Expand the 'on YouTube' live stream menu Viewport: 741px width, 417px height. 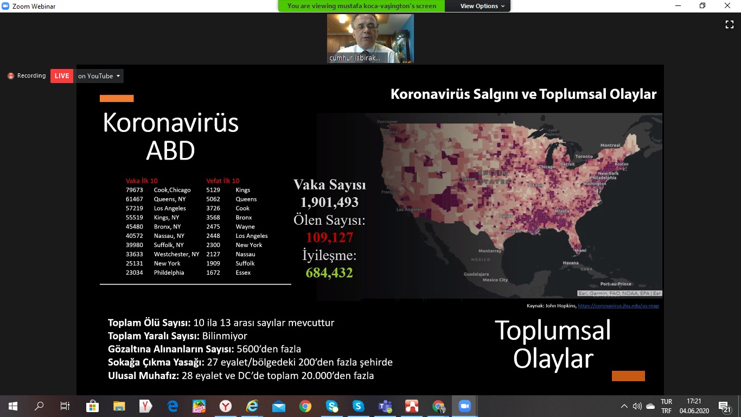tap(99, 76)
